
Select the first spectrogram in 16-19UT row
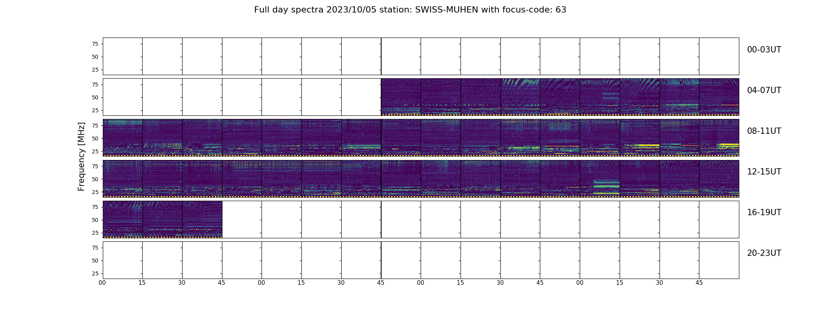coord(123,219)
